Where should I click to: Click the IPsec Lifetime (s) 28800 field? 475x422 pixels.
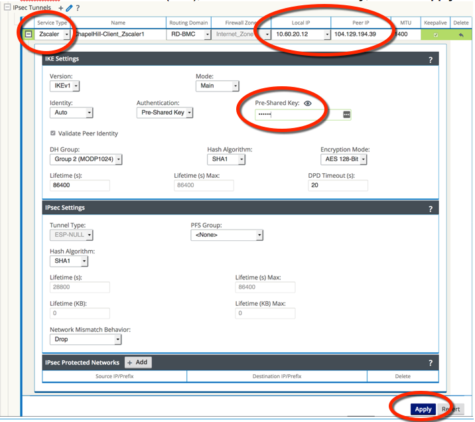click(80, 287)
